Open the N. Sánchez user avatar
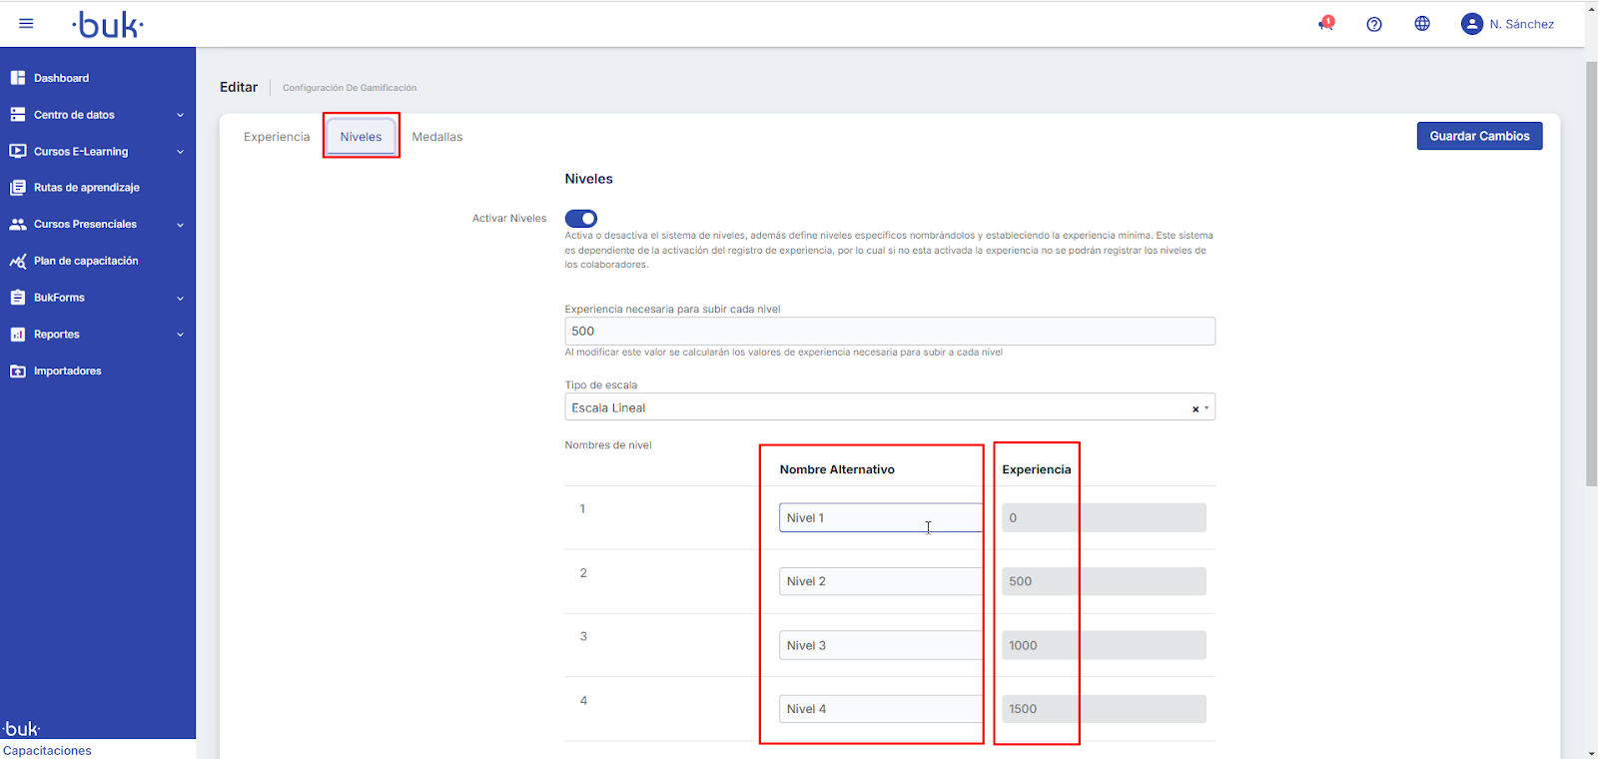This screenshot has width=1598, height=759. click(x=1471, y=24)
